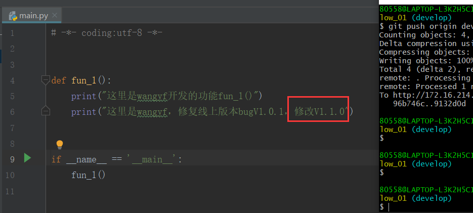Click line number 7 in the gutter
Image resolution: width=473 pixels, height=213 pixels.
point(12,128)
